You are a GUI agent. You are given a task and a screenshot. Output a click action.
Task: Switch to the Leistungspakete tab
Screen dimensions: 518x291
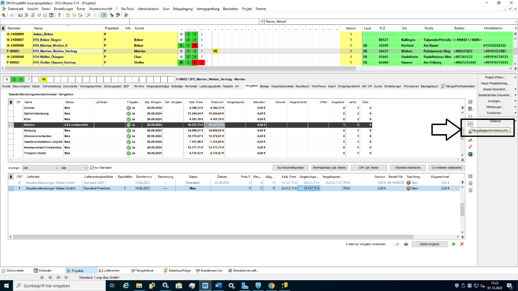210,86
